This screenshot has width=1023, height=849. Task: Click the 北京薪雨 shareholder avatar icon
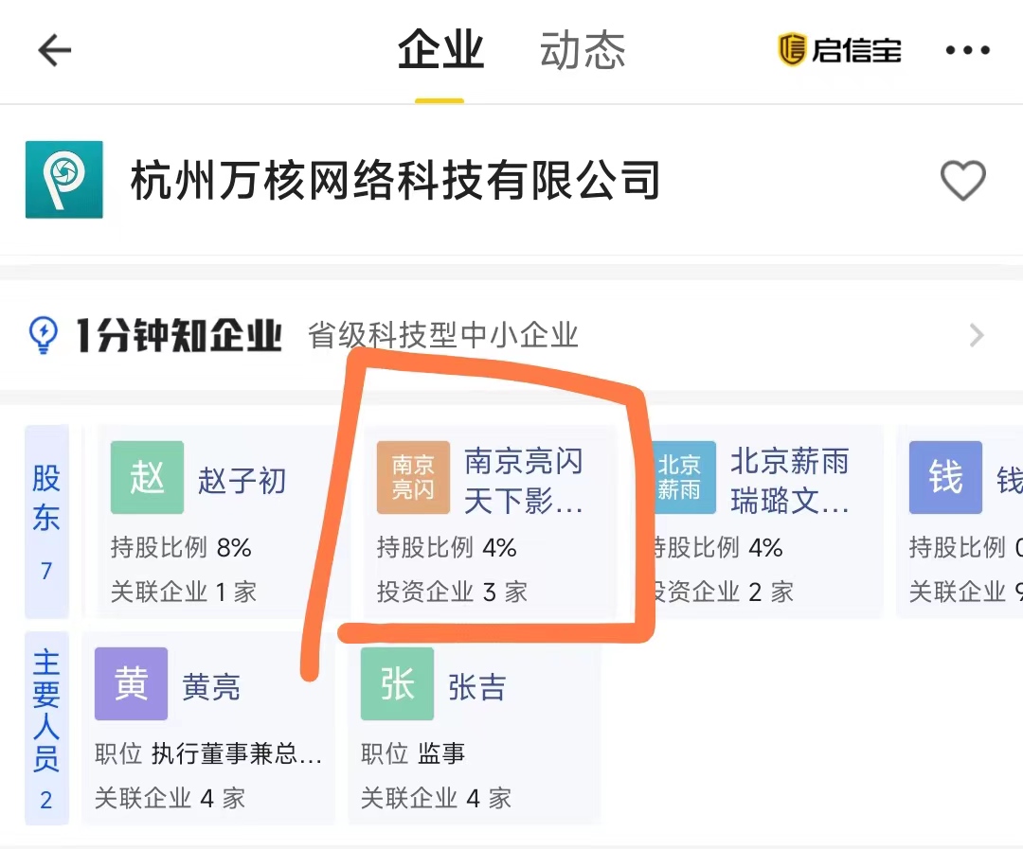(683, 478)
